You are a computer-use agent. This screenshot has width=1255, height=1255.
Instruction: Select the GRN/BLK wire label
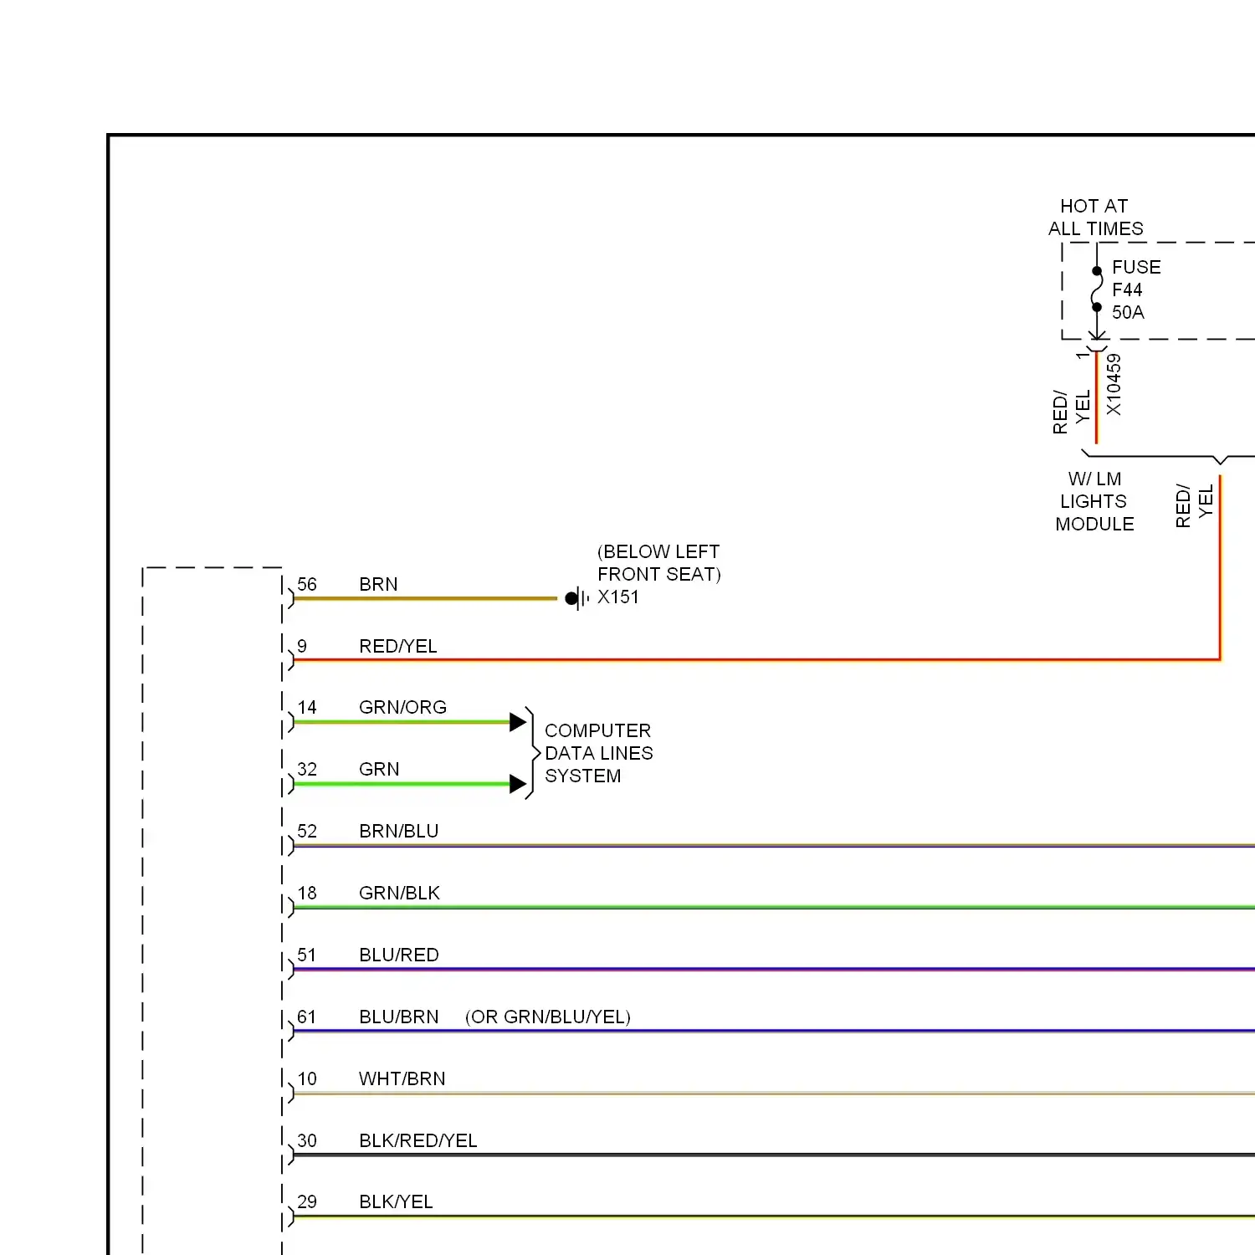pyautogui.click(x=399, y=893)
